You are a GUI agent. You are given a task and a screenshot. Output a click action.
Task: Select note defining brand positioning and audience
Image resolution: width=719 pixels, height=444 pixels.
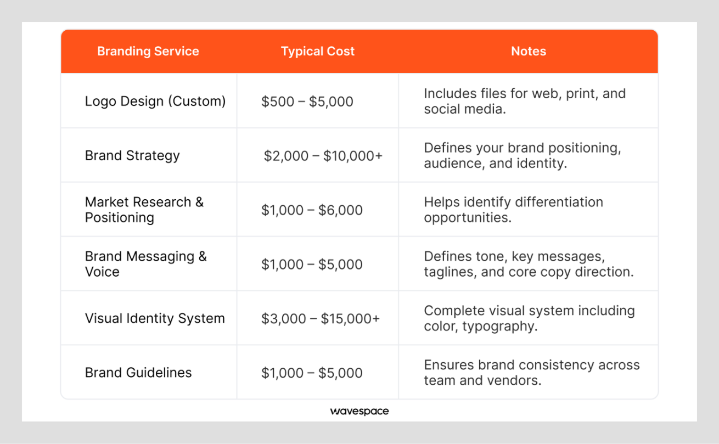523,155
